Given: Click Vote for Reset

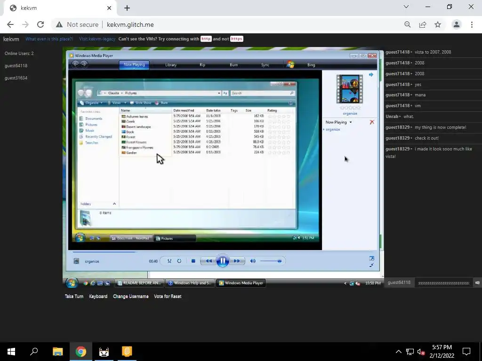Looking at the screenshot, I should tap(168, 297).
